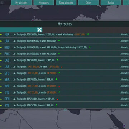The height and width of the screenshot is (129, 129).
Task: Click the PHX total profit 1 019 230 text
Action: 28,54
